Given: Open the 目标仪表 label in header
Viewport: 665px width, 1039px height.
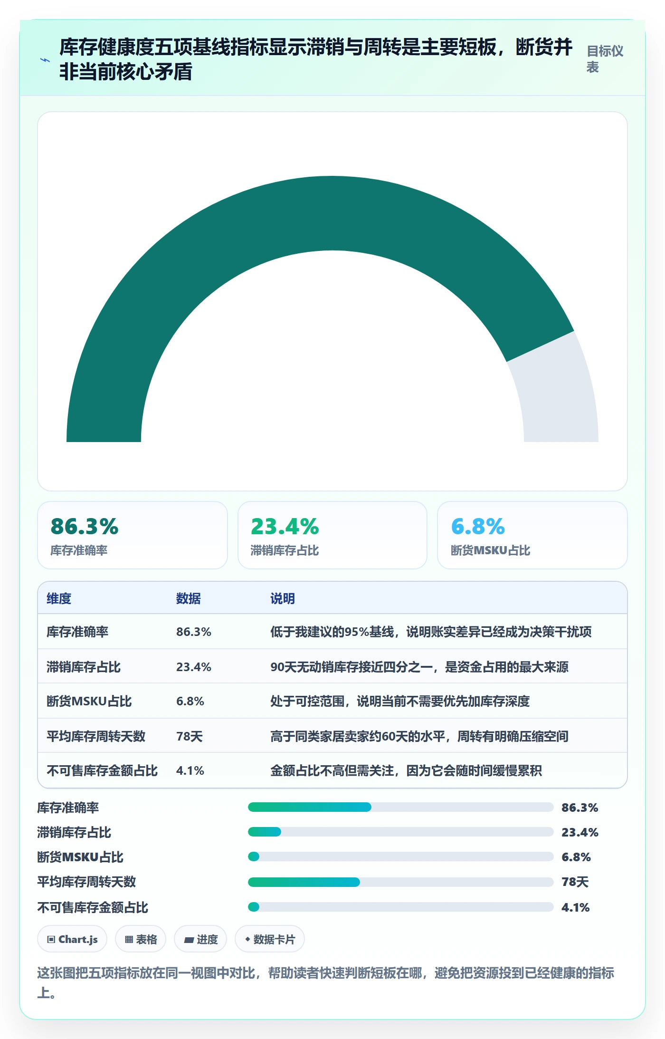Looking at the screenshot, I should tap(605, 59).
